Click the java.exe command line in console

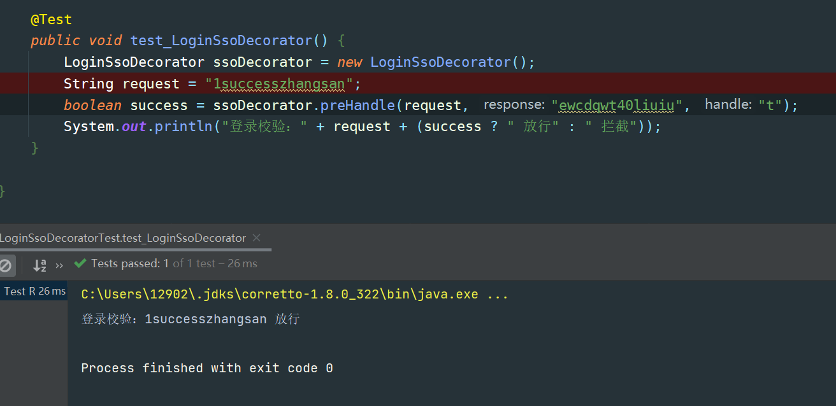click(x=294, y=295)
